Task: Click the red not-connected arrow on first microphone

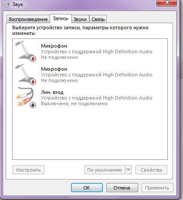Action: [x=33, y=59]
